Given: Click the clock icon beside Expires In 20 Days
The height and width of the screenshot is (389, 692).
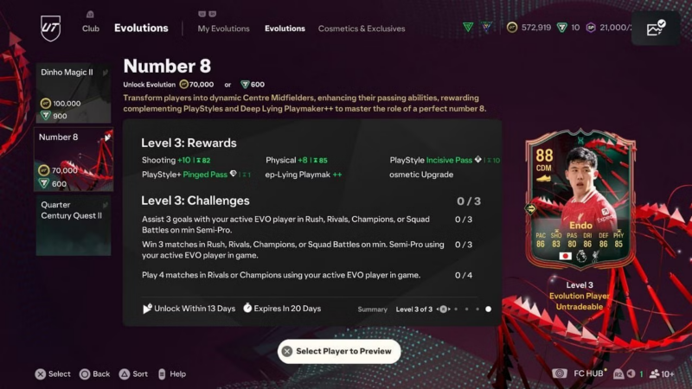Looking at the screenshot, I should tap(247, 308).
